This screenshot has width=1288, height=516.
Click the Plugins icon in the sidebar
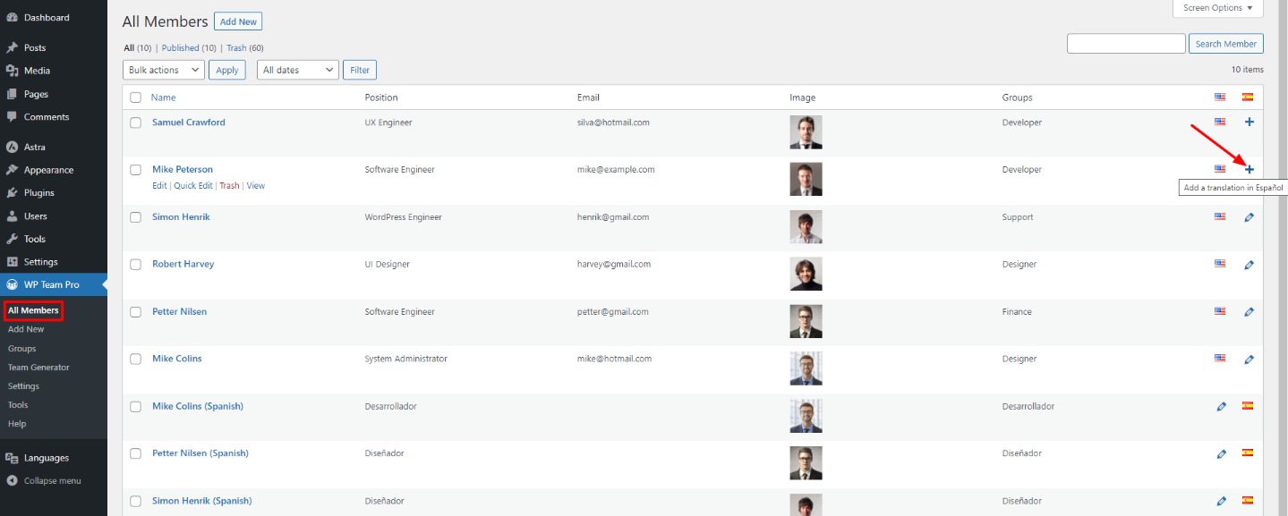(x=12, y=192)
